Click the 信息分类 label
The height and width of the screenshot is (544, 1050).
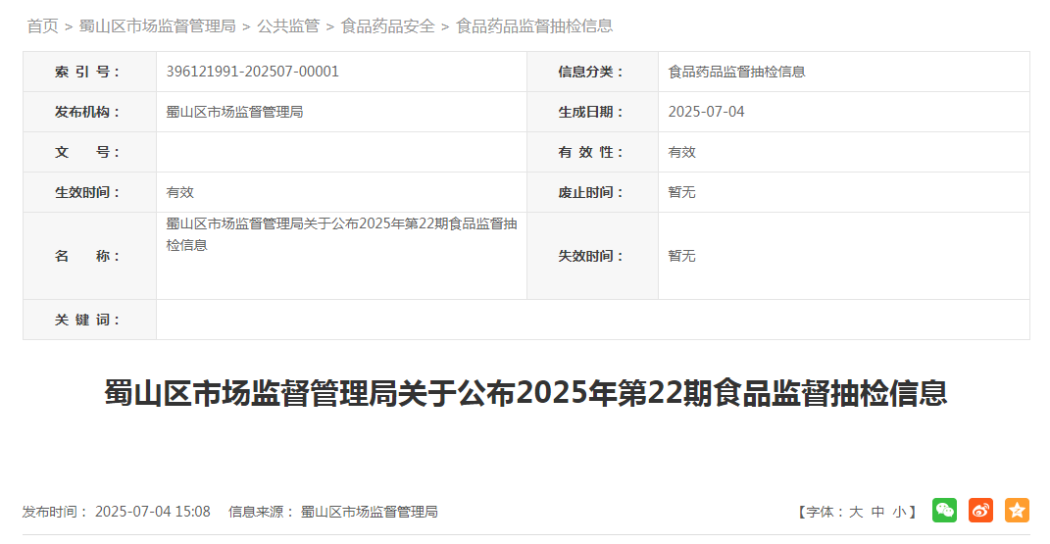coord(590,72)
